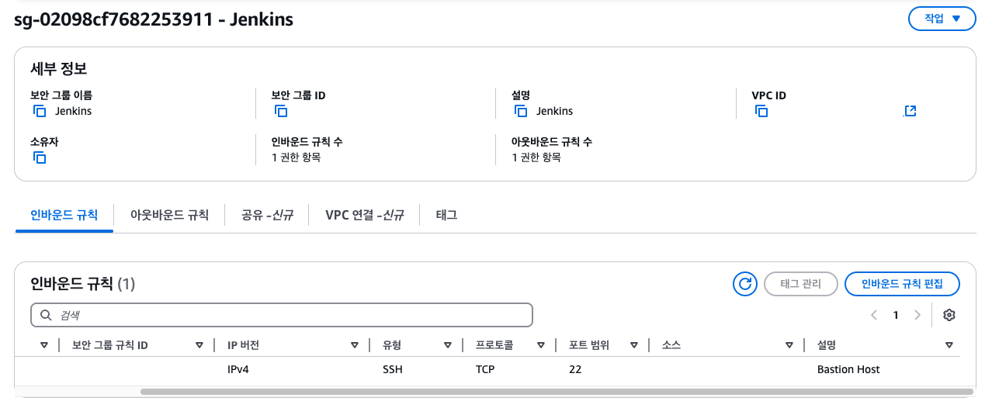Switch to 아웃바운드 규칙 tab
992x415 pixels.
point(169,215)
